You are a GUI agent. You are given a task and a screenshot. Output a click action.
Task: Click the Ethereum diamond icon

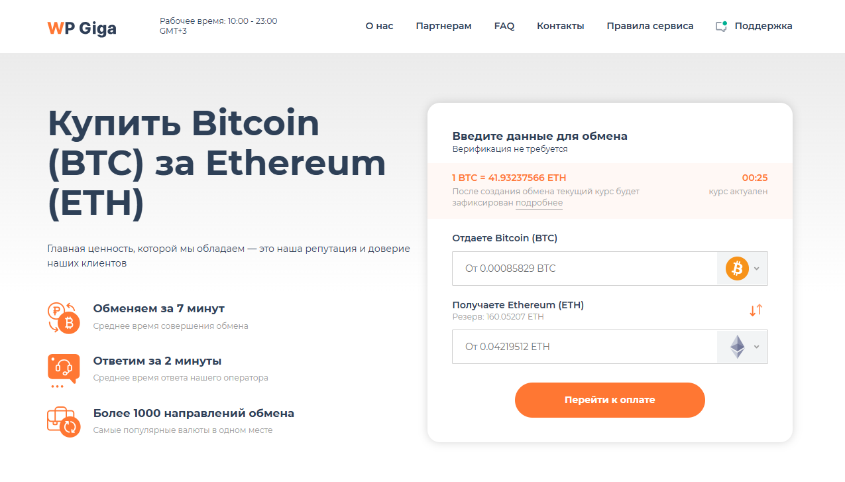[x=737, y=347]
